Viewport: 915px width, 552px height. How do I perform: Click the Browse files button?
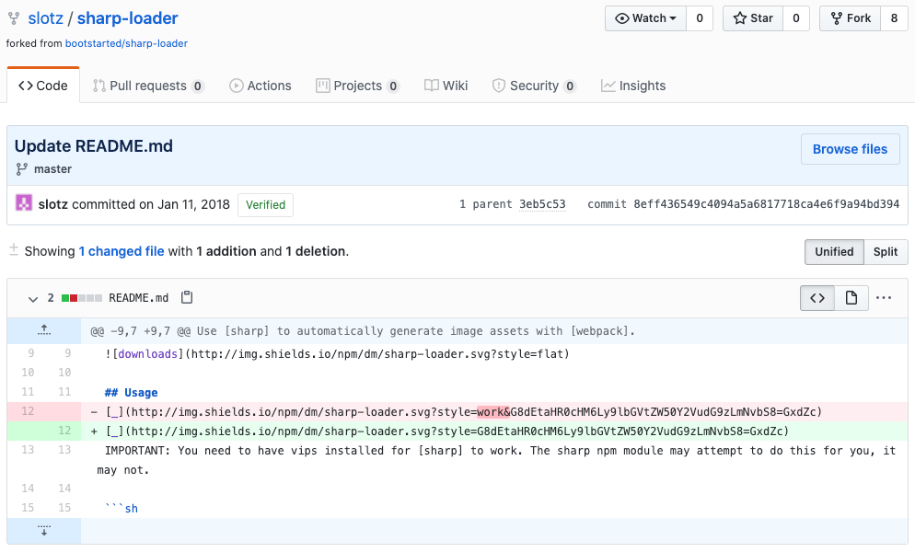(x=850, y=149)
